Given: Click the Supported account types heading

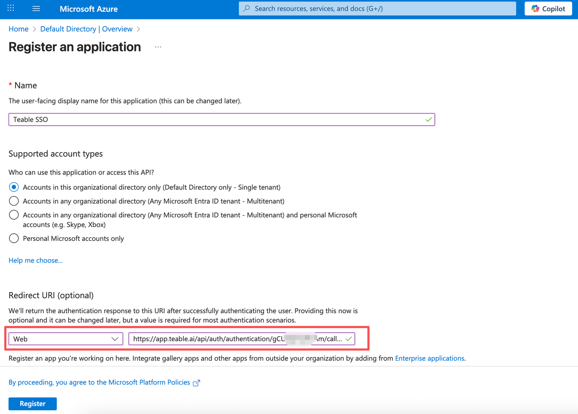Looking at the screenshot, I should click(56, 154).
